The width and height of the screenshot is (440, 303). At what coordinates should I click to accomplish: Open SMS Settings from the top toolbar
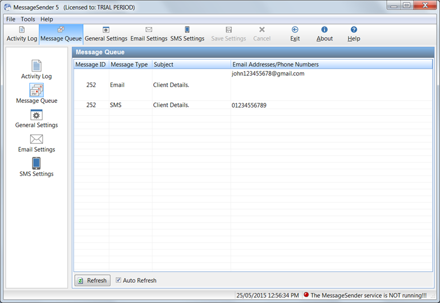pyautogui.click(x=187, y=34)
